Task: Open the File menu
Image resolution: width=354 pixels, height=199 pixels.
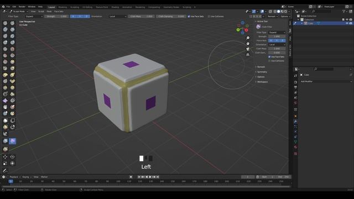Action: [x=8, y=7]
